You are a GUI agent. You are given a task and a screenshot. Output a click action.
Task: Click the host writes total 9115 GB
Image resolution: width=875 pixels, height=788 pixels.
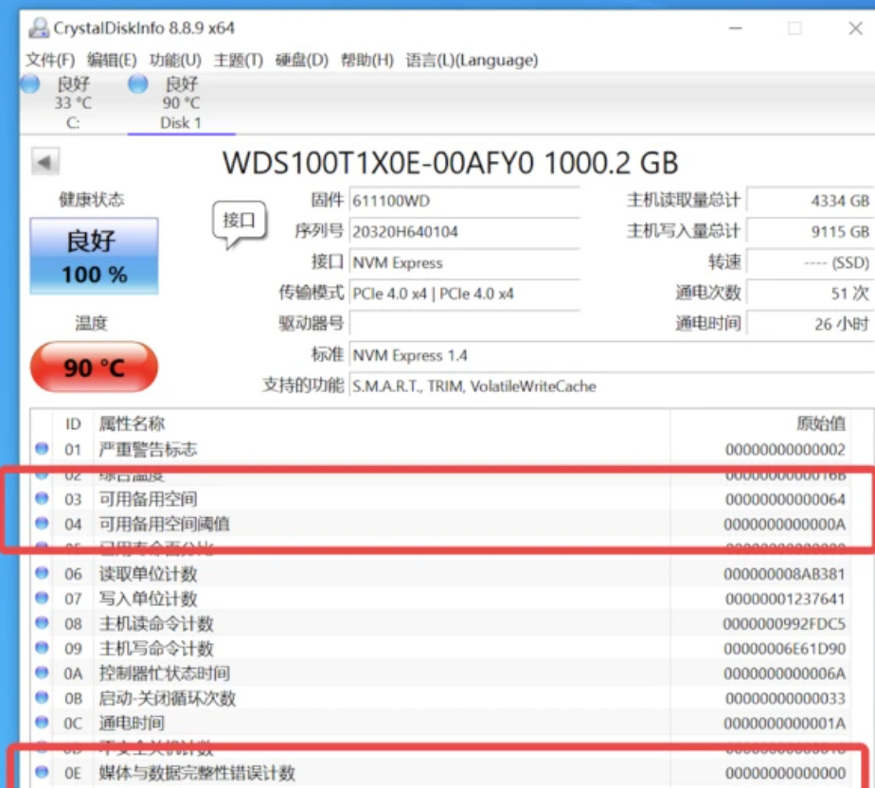811,232
